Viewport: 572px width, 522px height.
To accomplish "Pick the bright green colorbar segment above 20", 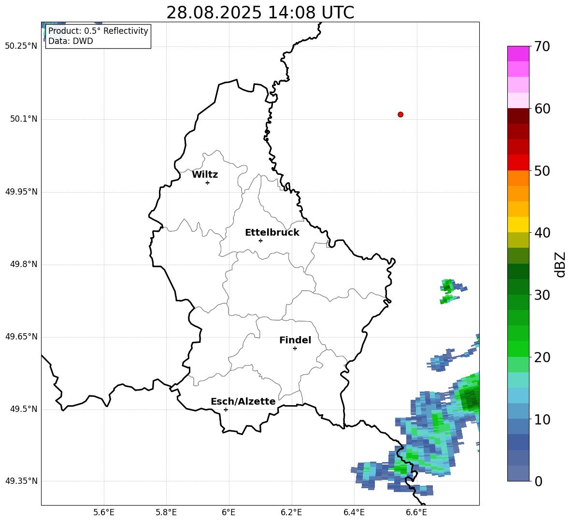I will 518,349.
